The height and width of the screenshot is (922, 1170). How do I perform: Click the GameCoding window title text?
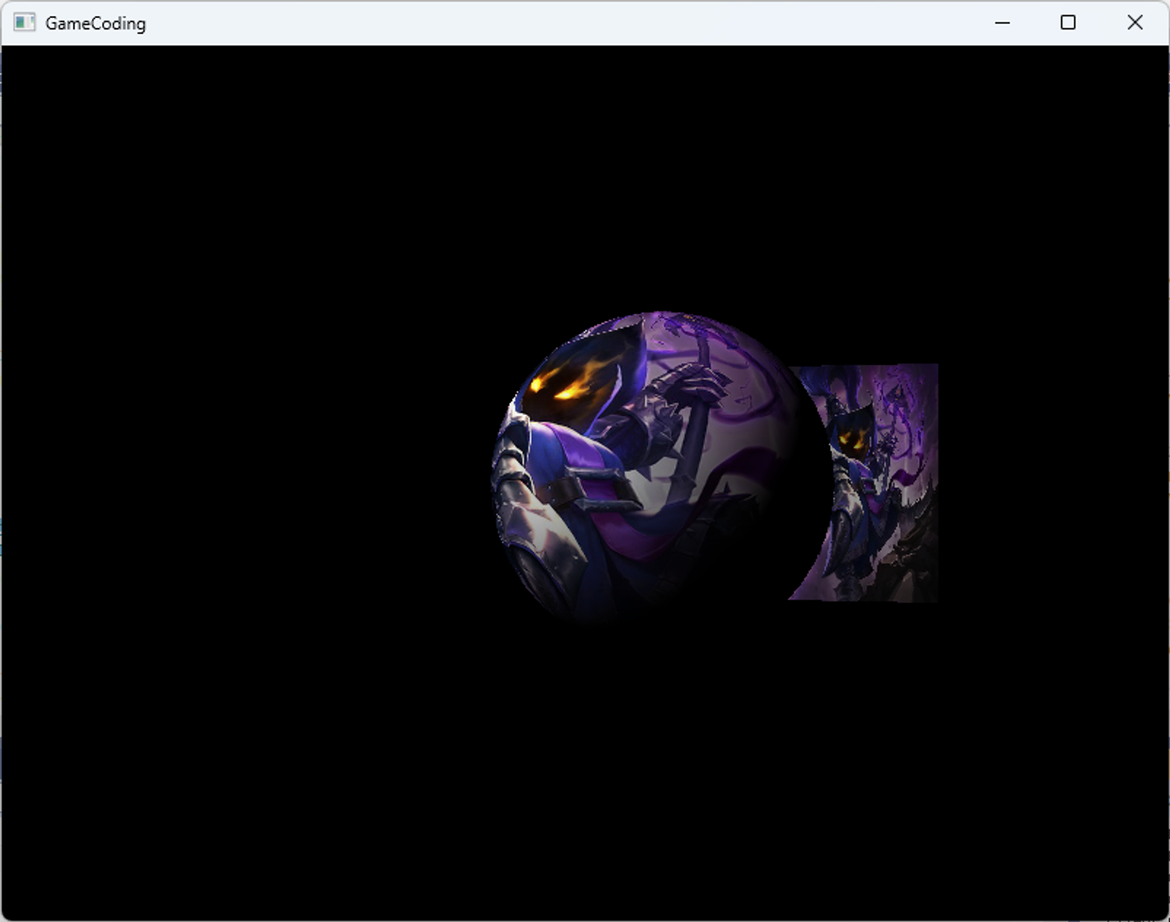(x=95, y=23)
